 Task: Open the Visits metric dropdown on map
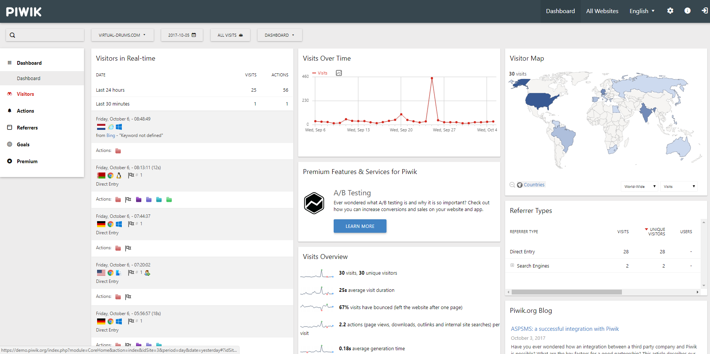679,186
